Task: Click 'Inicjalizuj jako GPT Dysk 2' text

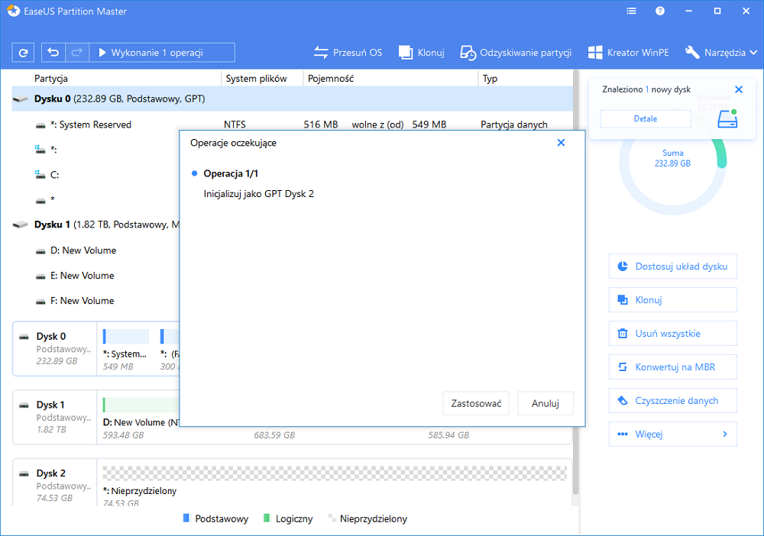Action: 259,194
